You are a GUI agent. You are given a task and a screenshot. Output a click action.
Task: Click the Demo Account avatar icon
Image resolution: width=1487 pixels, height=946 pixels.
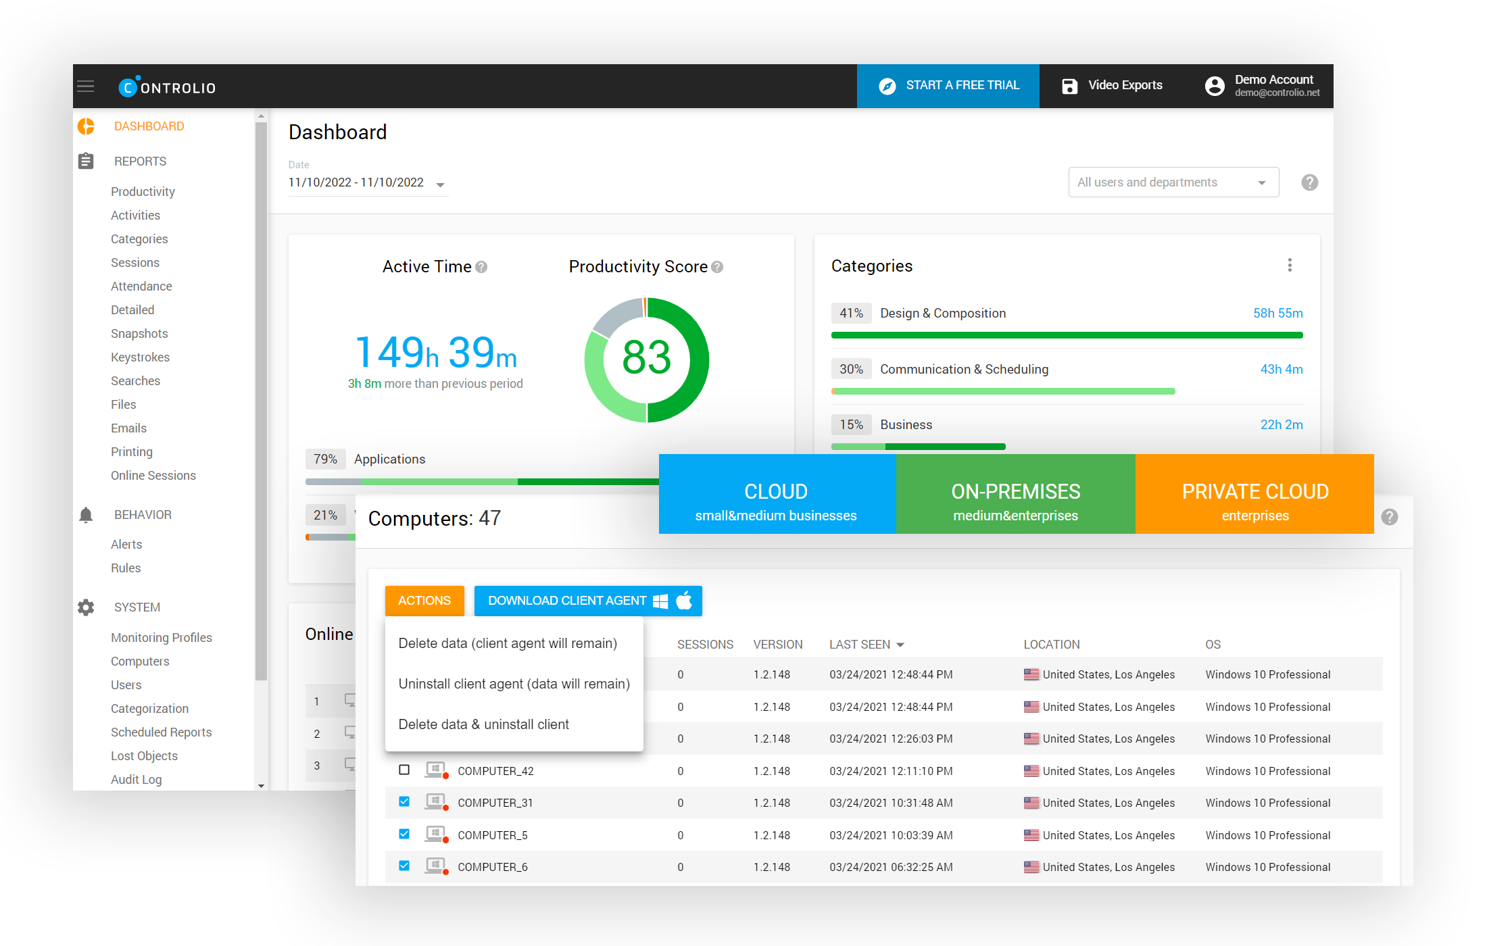pos(1214,86)
